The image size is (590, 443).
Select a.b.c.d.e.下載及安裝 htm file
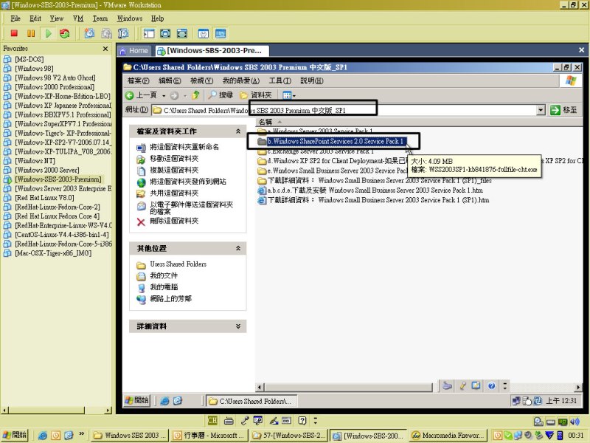point(370,190)
